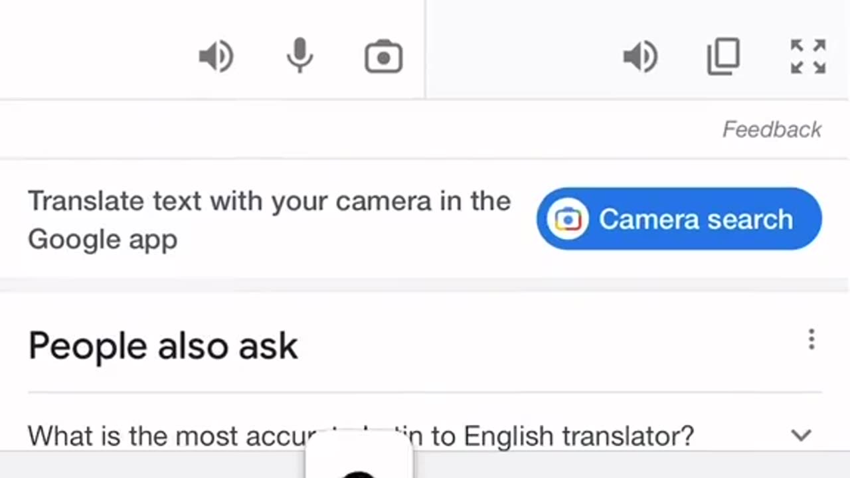Viewport: 850px width, 478px height.
Task: Open the three-dot menu beside People also ask
Action: pos(811,339)
